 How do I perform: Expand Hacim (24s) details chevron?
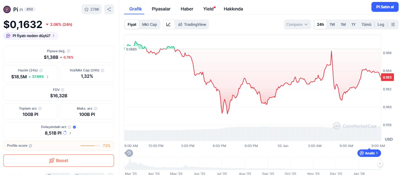click(x=48, y=77)
